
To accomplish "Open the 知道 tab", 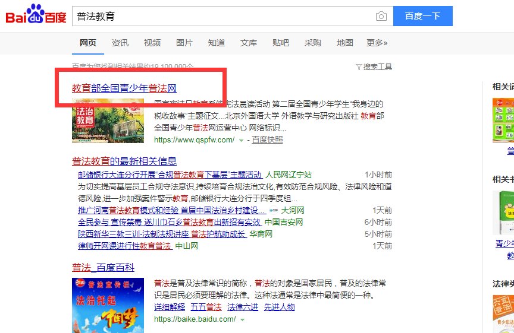I will 217,43.
